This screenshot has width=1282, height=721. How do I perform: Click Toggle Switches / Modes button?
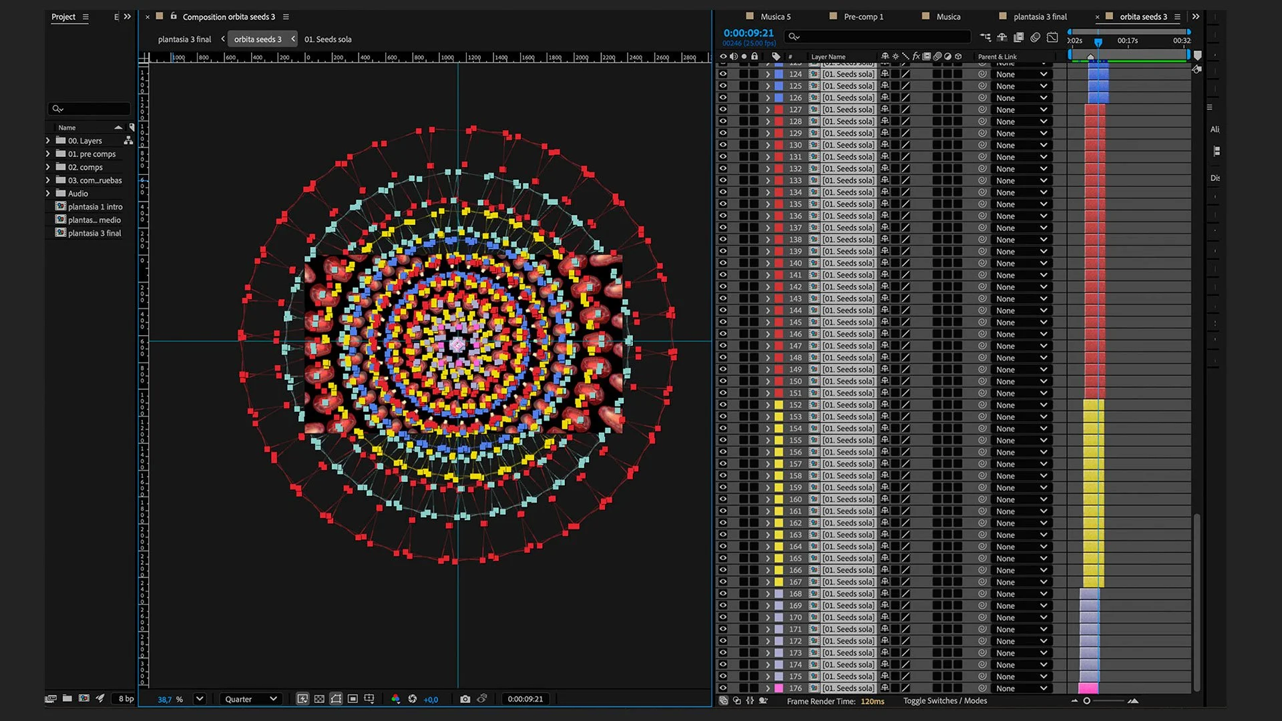pos(945,701)
